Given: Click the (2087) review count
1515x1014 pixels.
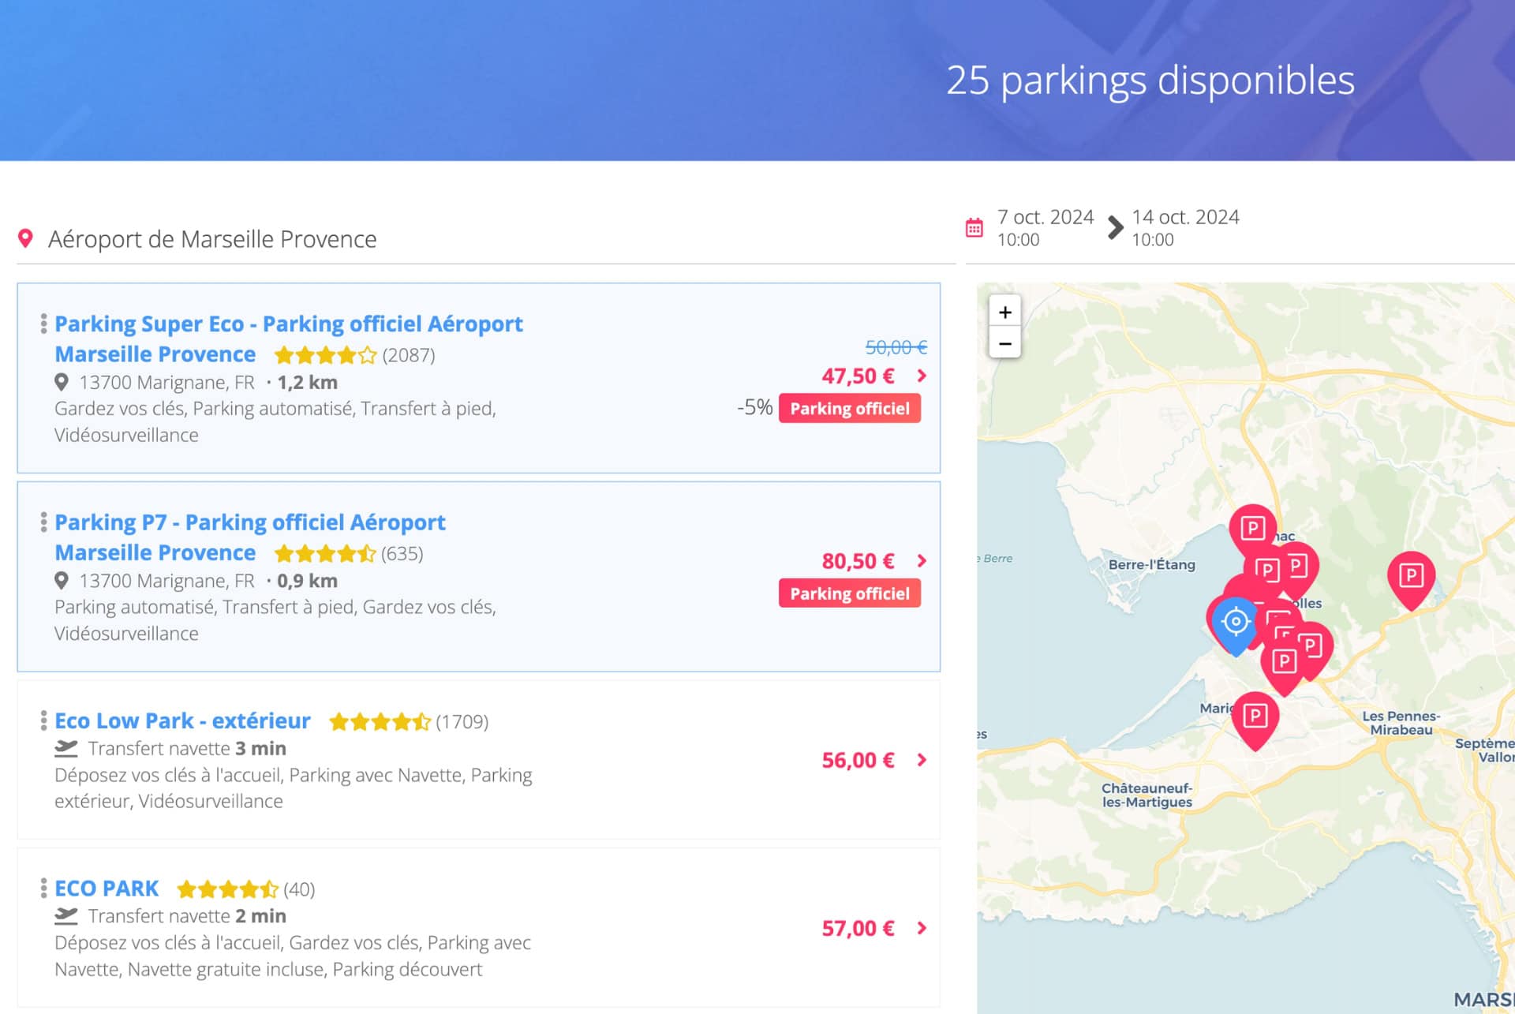Looking at the screenshot, I should tap(409, 355).
